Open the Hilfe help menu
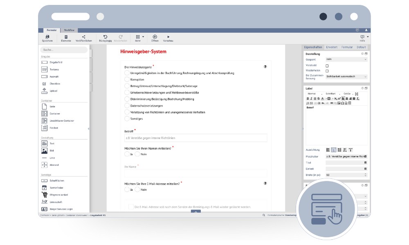 362,38
